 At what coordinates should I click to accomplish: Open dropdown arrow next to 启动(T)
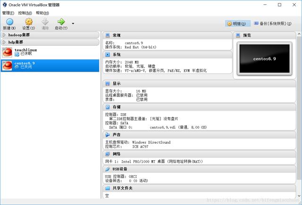point(73,24)
